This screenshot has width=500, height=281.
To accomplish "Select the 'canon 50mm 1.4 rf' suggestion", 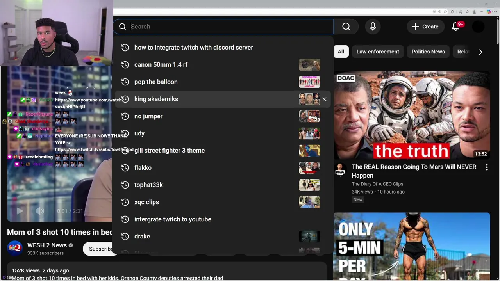I will (x=223, y=65).
